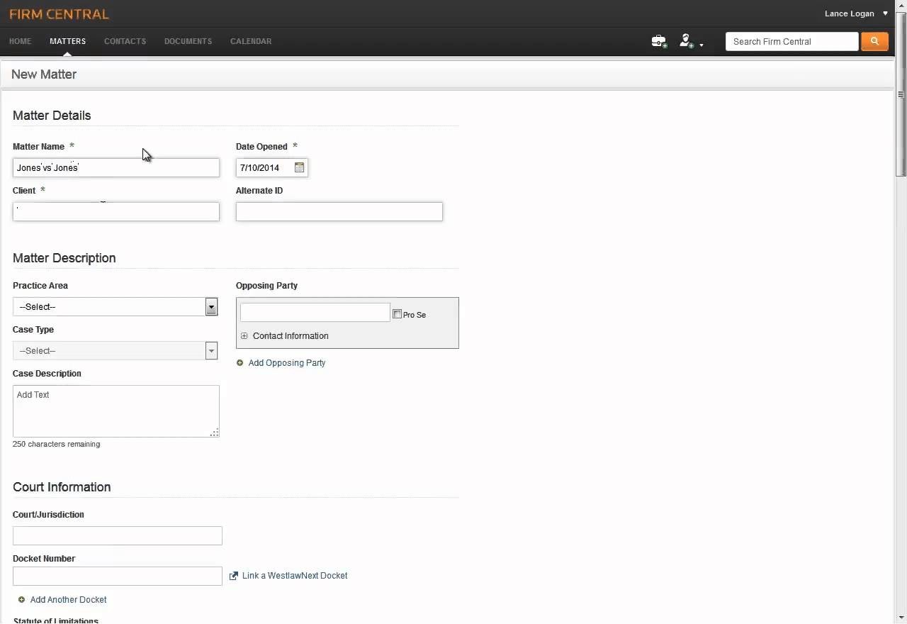This screenshot has width=907, height=624.
Task: Click the new matter briefcase icon
Action: [x=659, y=42]
